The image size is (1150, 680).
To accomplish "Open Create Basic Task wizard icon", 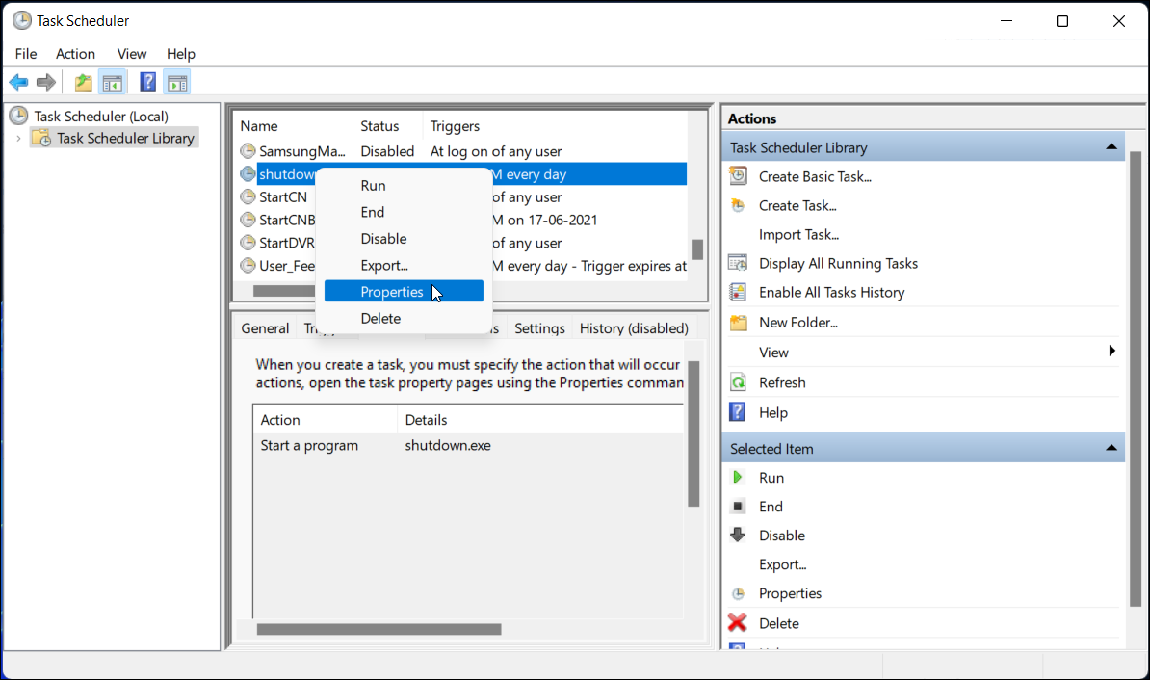I will [738, 176].
